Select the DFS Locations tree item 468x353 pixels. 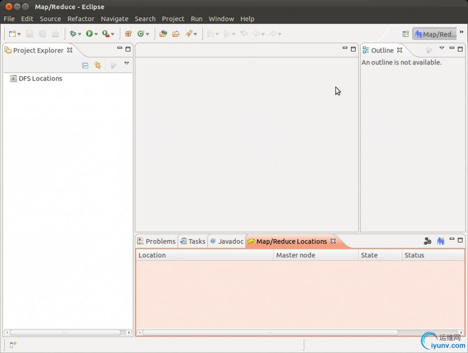click(36, 79)
